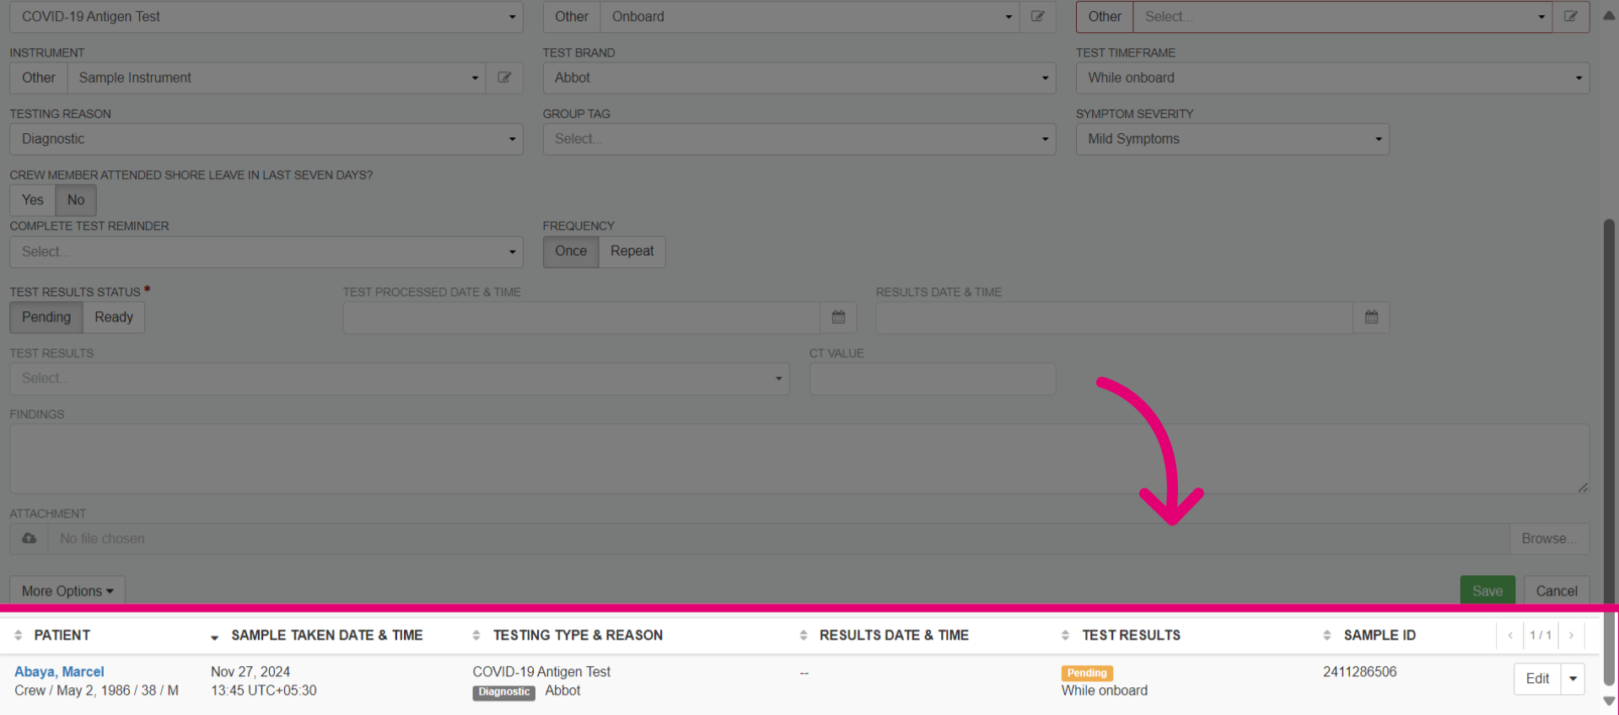Click the Cancel button
Viewport: 1619px width, 715px height.
(x=1557, y=591)
